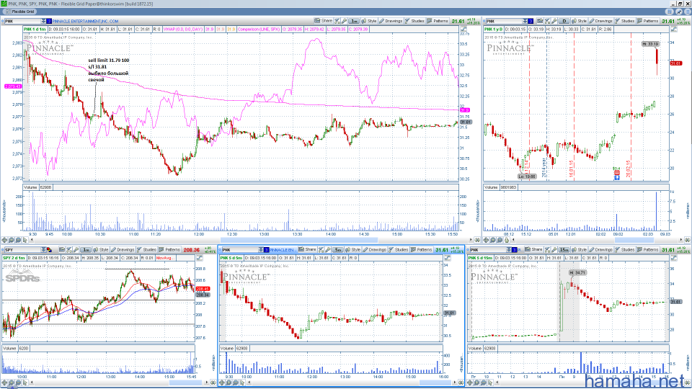This screenshot has height=389, width=692.
Task: Open Style in SPY chart toolbar
Action: coord(102,250)
